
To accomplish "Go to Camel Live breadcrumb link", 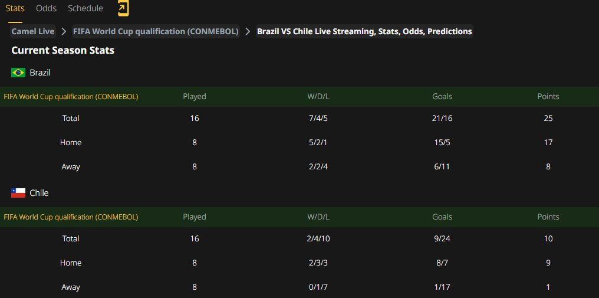I will click(x=33, y=31).
